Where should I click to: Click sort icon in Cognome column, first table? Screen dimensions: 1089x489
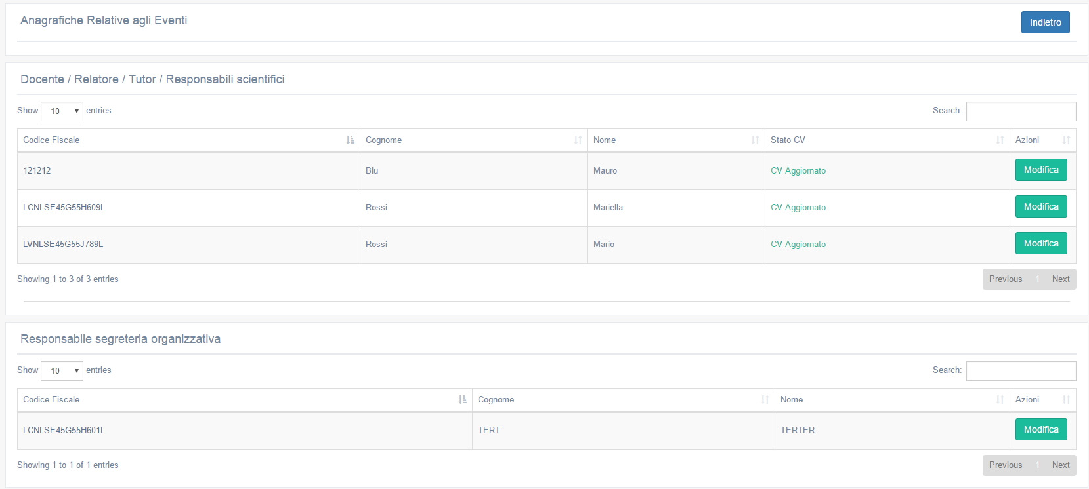pos(578,140)
